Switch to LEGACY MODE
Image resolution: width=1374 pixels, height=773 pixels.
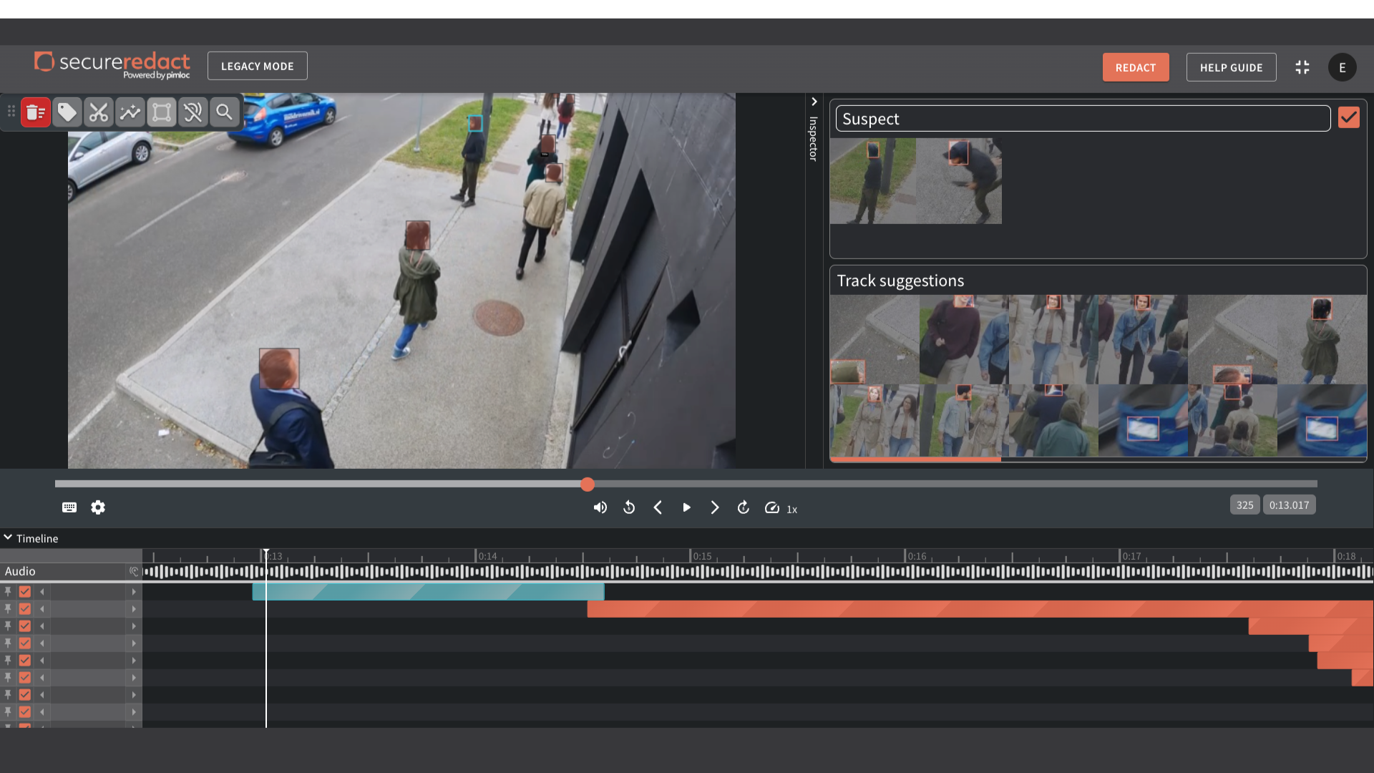pyautogui.click(x=257, y=66)
